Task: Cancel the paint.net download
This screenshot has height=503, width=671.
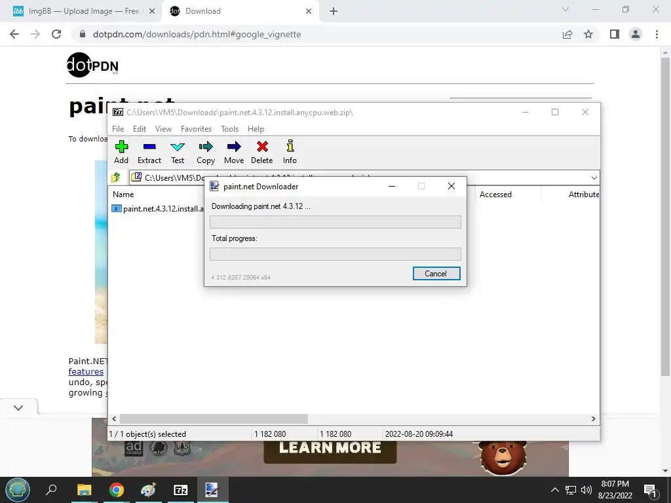Action: (436, 274)
